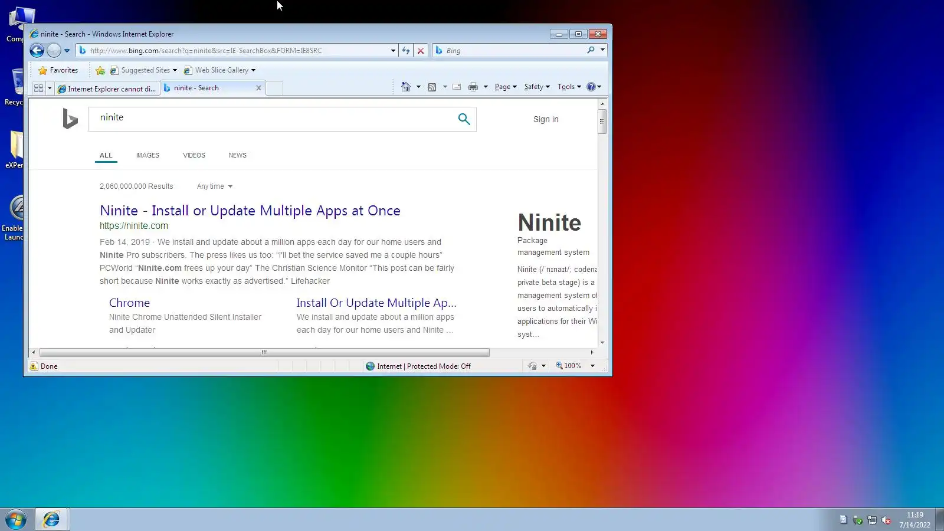Viewport: 944px width, 531px height.
Task: Expand the address bar autocomplete dropdown
Action: (x=393, y=51)
